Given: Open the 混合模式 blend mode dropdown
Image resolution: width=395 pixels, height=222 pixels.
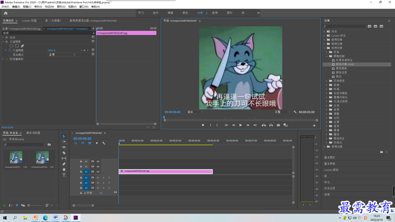Looking at the screenshot, I should pyautogui.click(x=62, y=55).
